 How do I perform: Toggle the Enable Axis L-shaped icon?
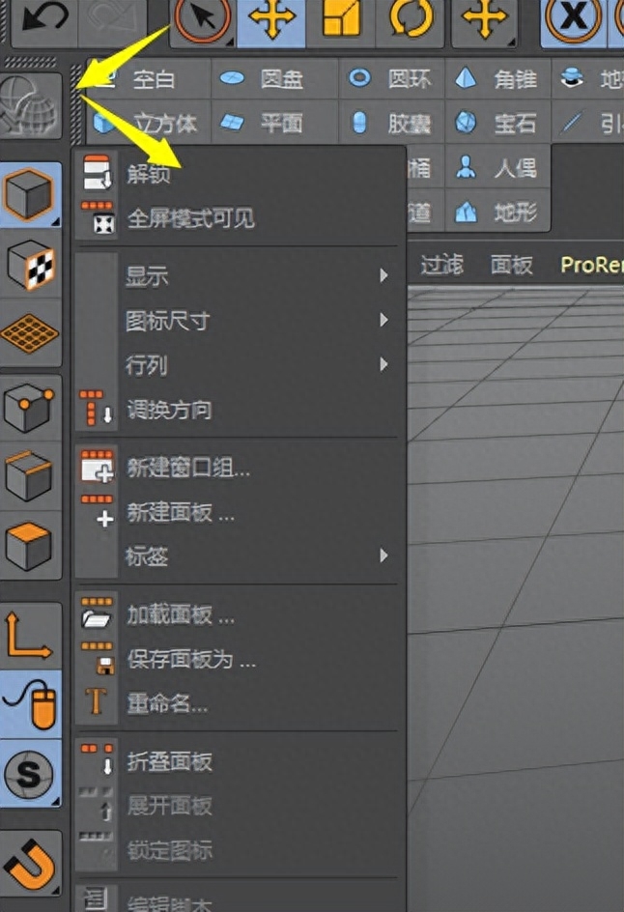pos(31,635)
